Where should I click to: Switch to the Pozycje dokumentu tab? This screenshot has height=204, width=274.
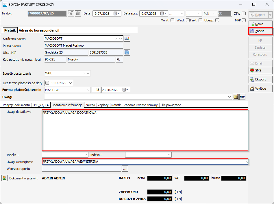16,105
